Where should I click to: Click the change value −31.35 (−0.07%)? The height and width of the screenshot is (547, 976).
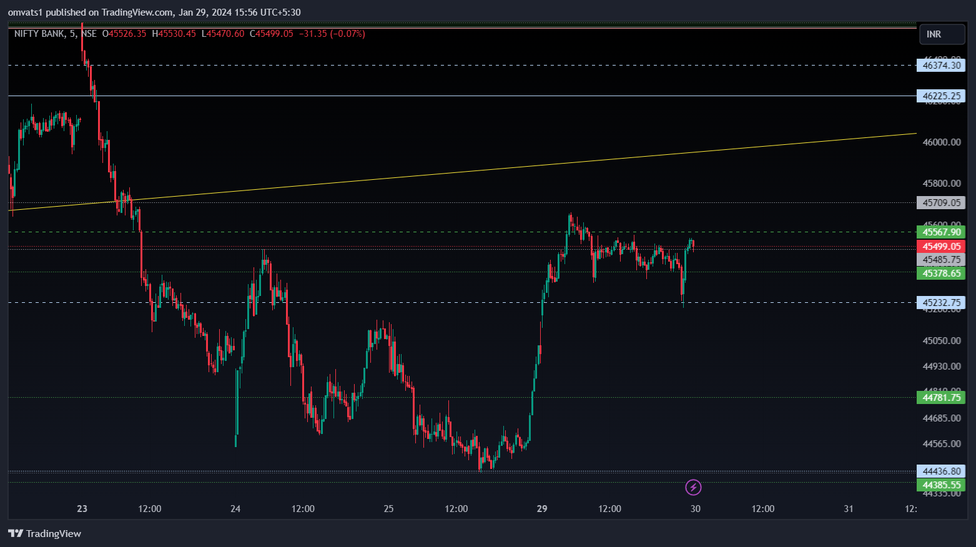[332, 34]
